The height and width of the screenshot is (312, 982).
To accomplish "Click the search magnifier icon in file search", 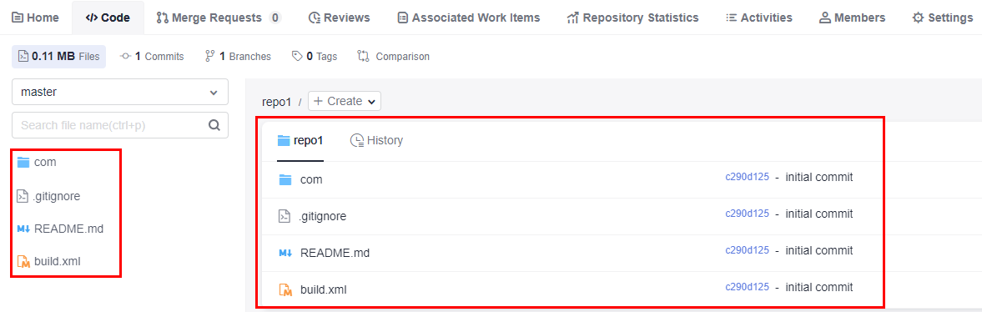I will (214, 124).
